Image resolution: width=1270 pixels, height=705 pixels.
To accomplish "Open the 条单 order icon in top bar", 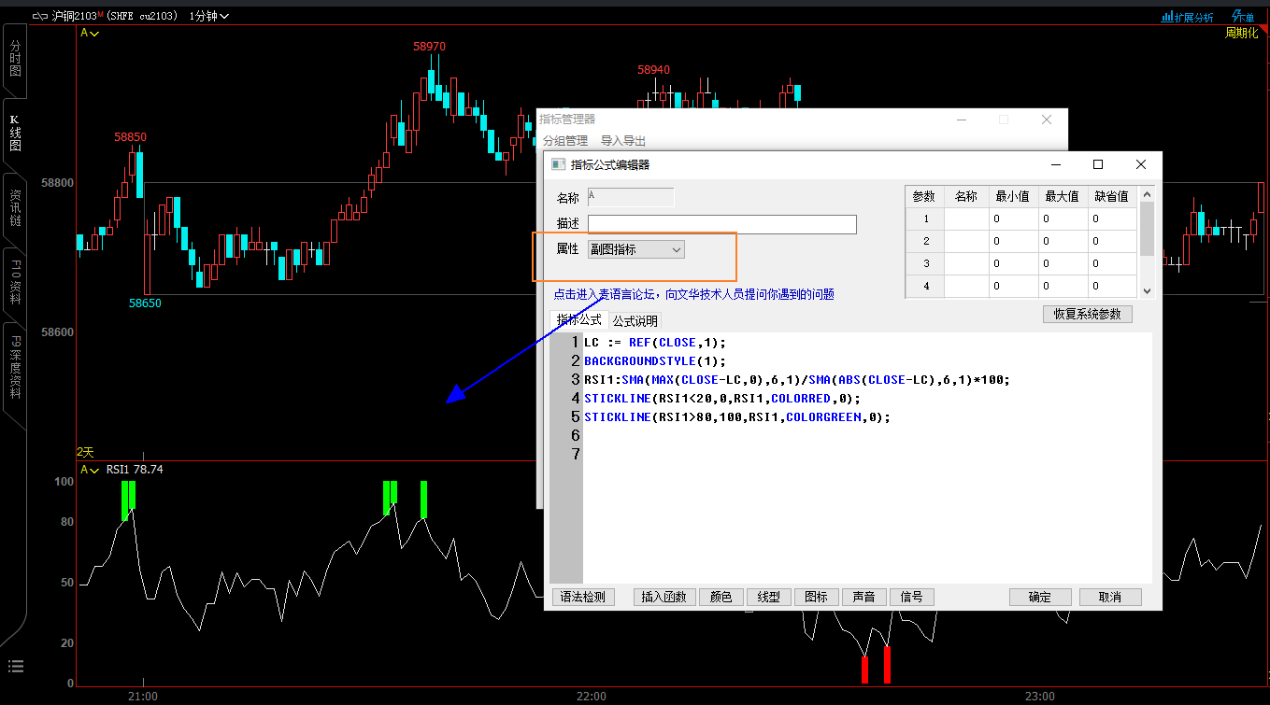I will (1243, 16).
